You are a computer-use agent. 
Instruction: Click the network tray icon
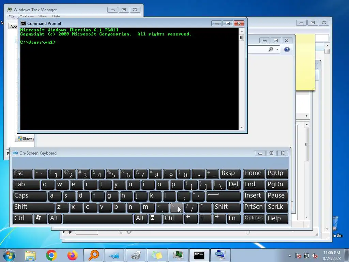(306, 256)
